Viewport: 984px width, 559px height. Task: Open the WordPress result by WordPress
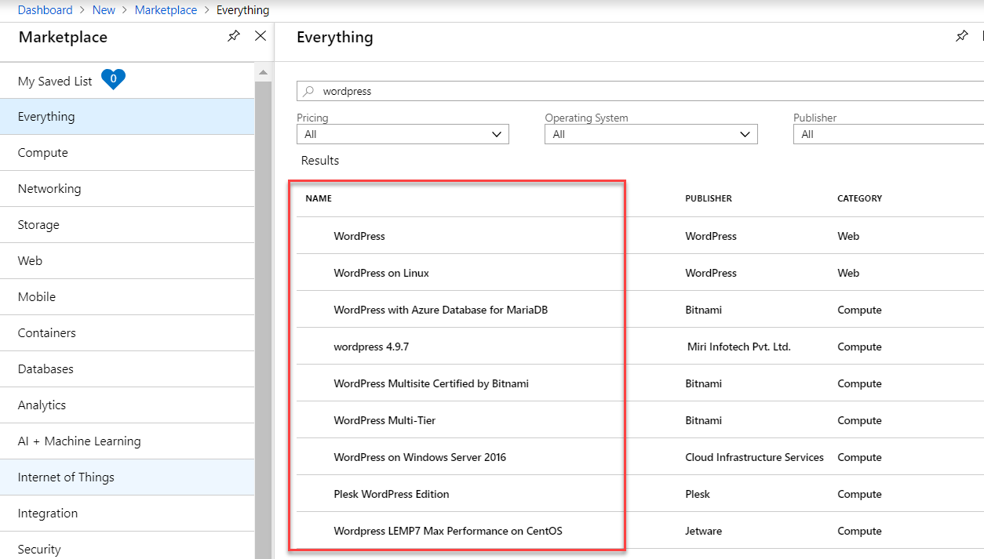point(359,236)
